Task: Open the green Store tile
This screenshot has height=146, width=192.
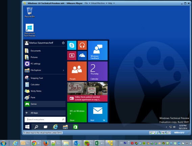Action: pyautogui.click(x=77, y=112)
